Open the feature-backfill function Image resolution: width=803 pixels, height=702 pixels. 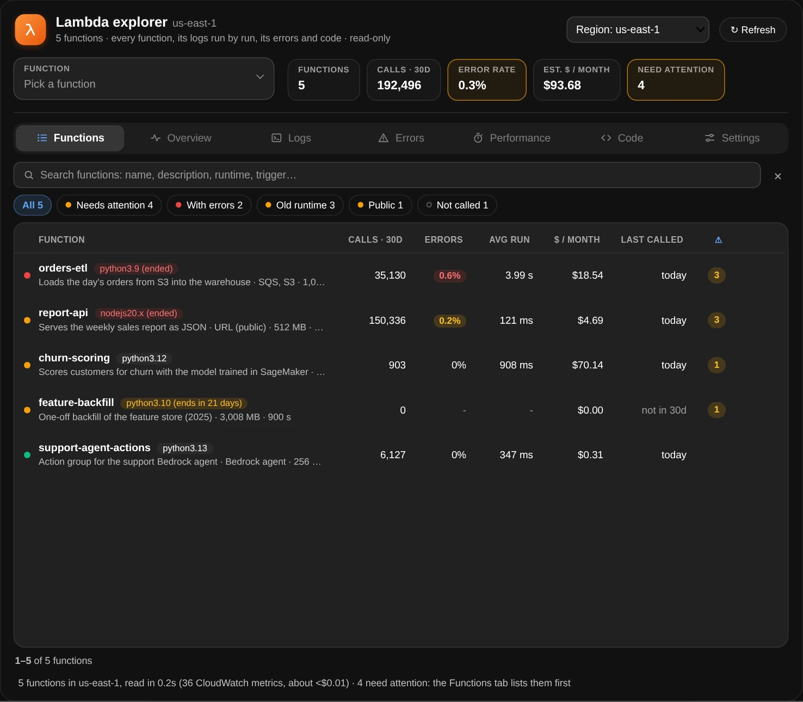(400, 410)
